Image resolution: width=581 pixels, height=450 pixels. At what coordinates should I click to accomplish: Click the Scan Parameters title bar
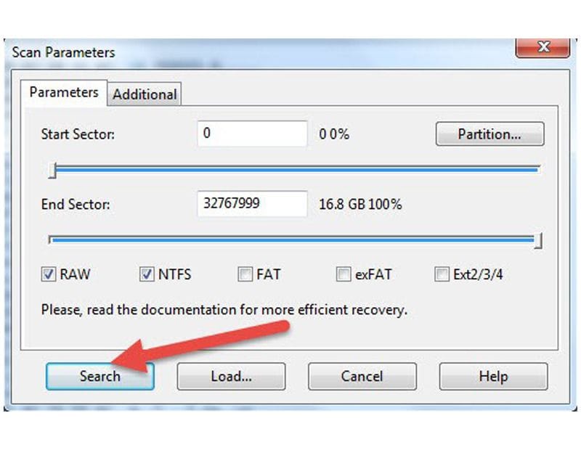click(x=254, y=52)
